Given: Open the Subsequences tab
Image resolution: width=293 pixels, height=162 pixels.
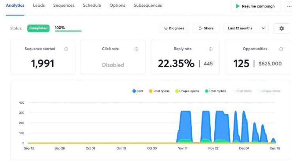Looking at the screenshot, I should (148, 6).
